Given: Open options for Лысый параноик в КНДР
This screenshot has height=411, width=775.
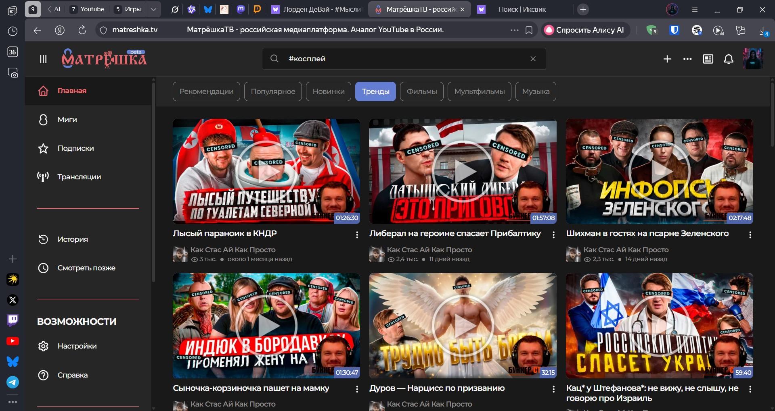Looking at the screenshot, I should point(357,235).
